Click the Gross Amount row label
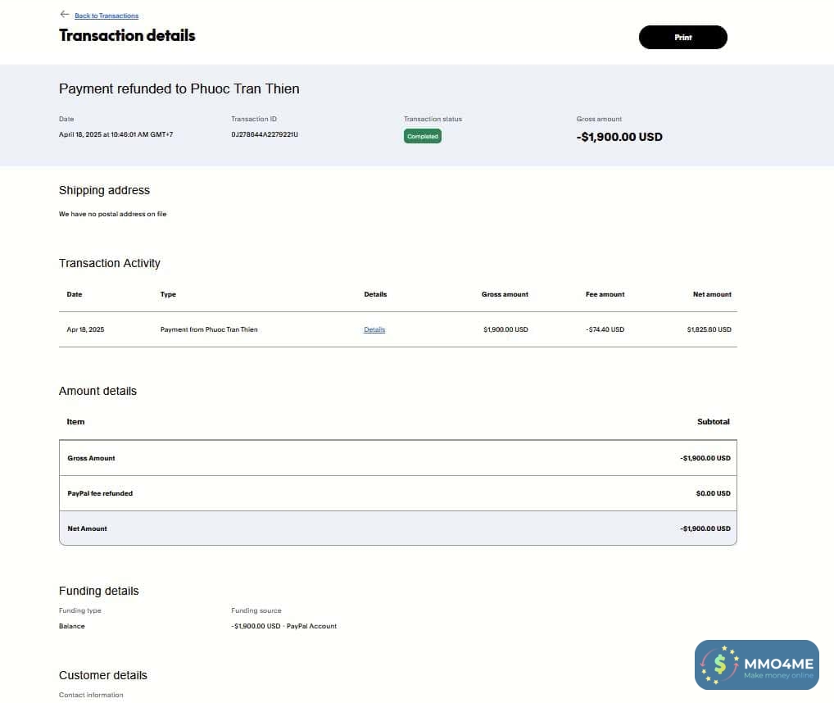Viewport: 834px width, 703px height. [x=91, y=458]
